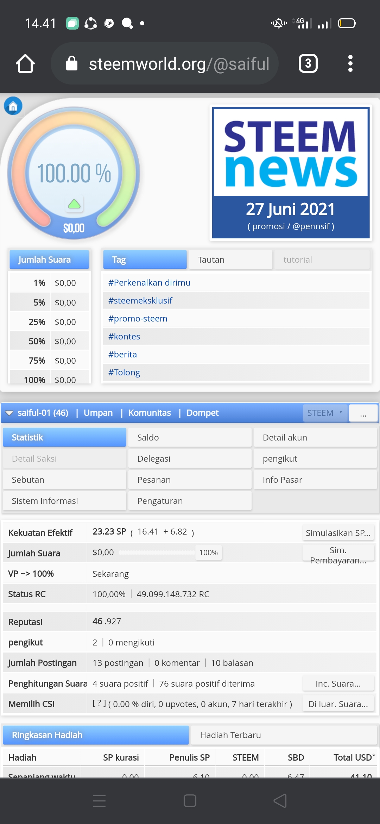Select the 5% vote amount row
The height and width of the screenshot is (824, 380).
coord(49,302)
